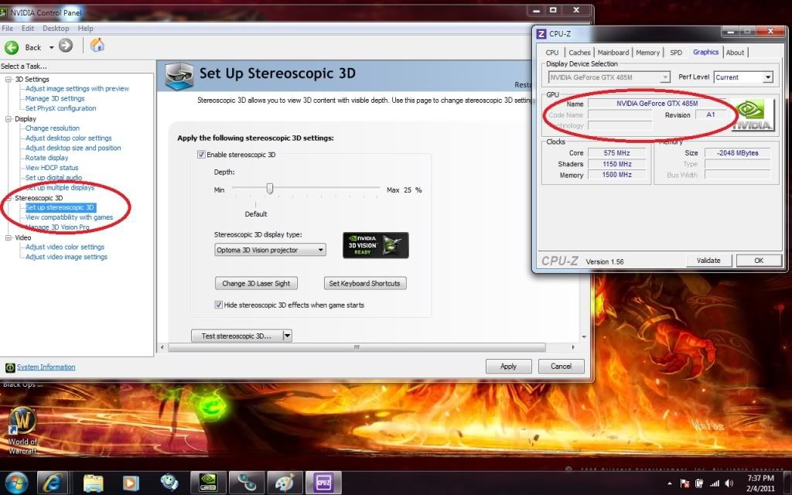The height and width of the screenshot is (495, 792).
Task: Click the horizontal scrollbar in settings pane
Action: 357,347
